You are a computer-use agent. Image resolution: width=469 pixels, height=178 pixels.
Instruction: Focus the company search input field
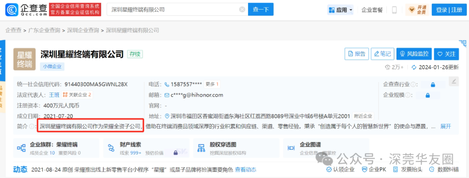click(177, 10)
